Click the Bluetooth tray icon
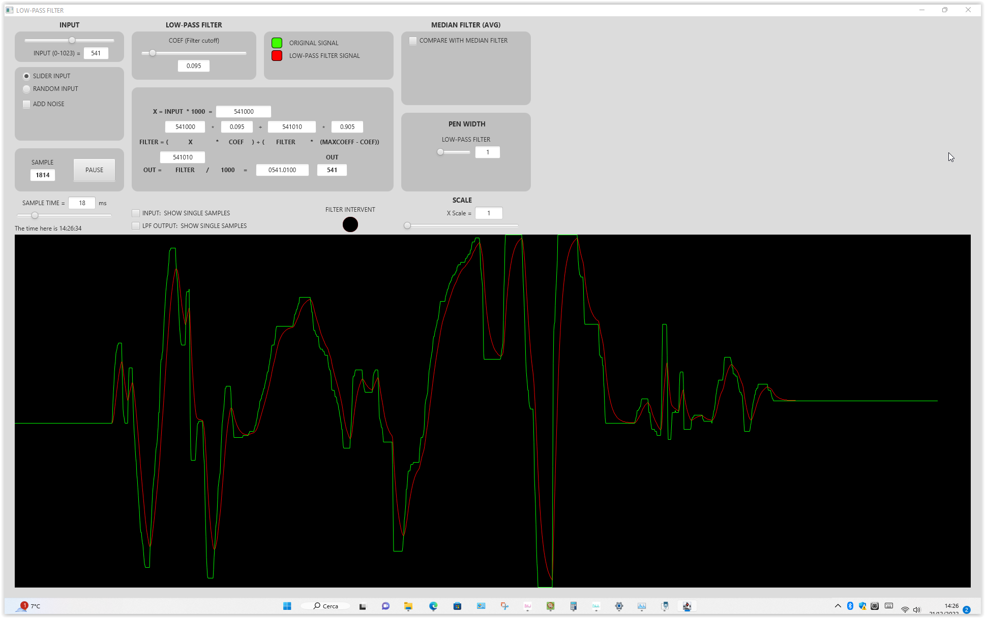Screen dimensions: 985x618 (x=850, y=606)
